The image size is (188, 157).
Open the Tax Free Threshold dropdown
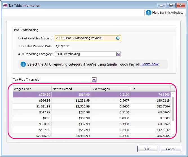[x=94, y=80]
